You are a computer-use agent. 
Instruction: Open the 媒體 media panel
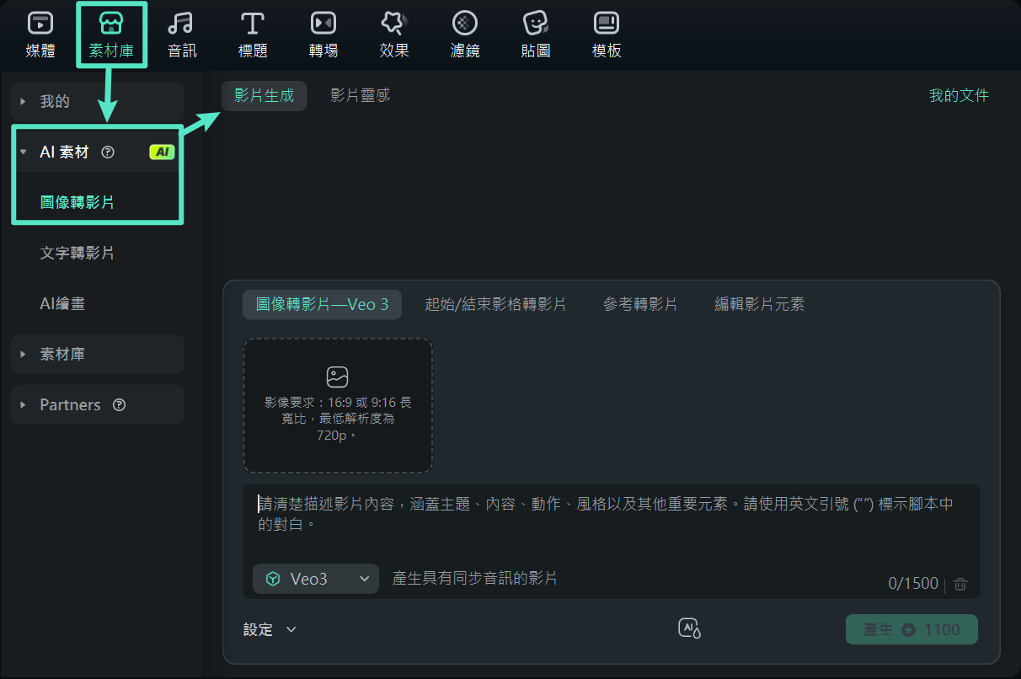click(40, 34)
